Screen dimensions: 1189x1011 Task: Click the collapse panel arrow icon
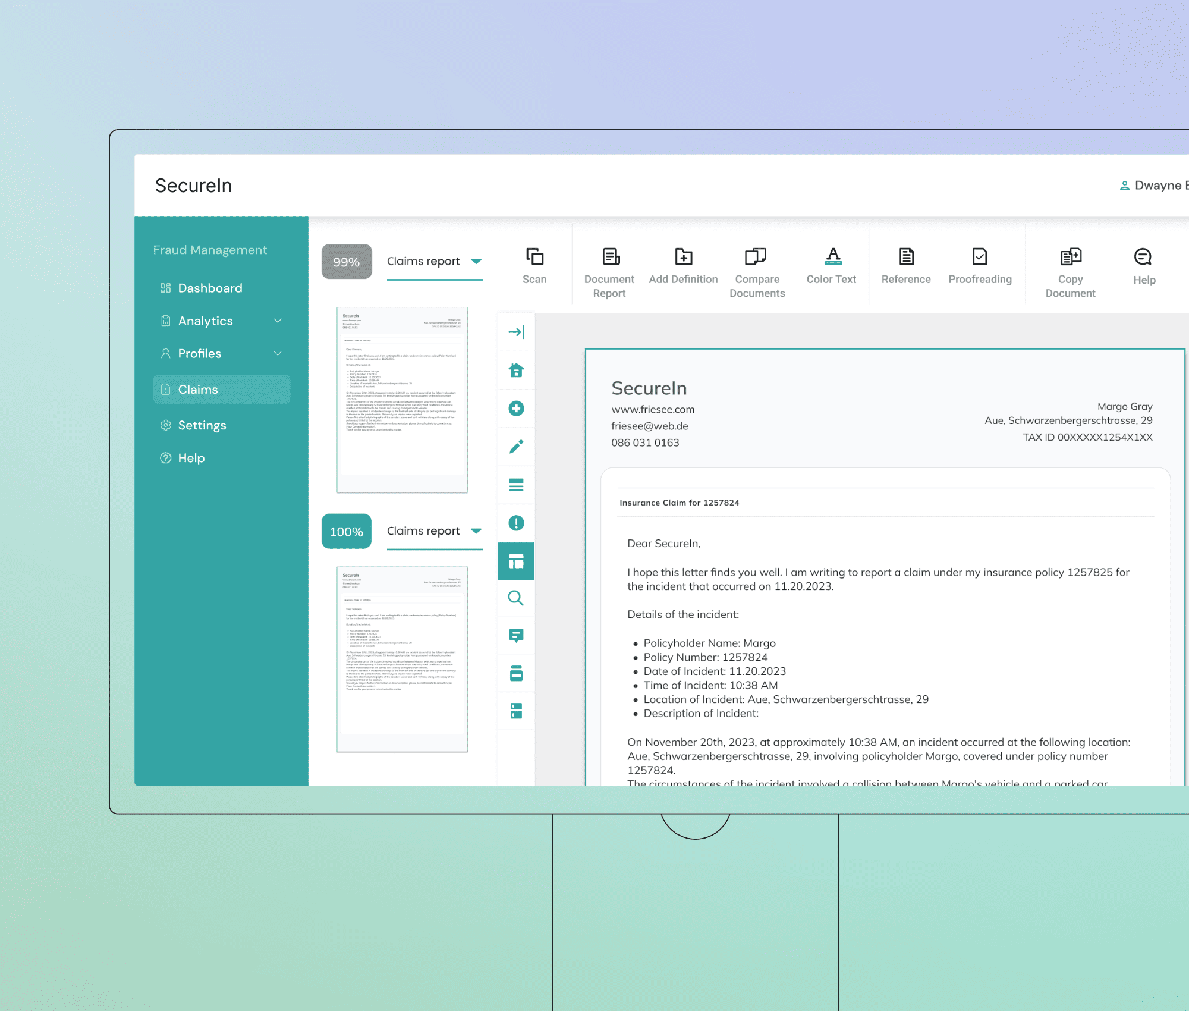tap(516, 332)
